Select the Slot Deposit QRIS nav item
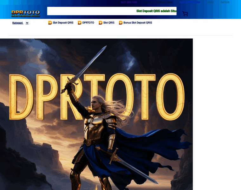241x190 pixels. (x=63, y=23)
